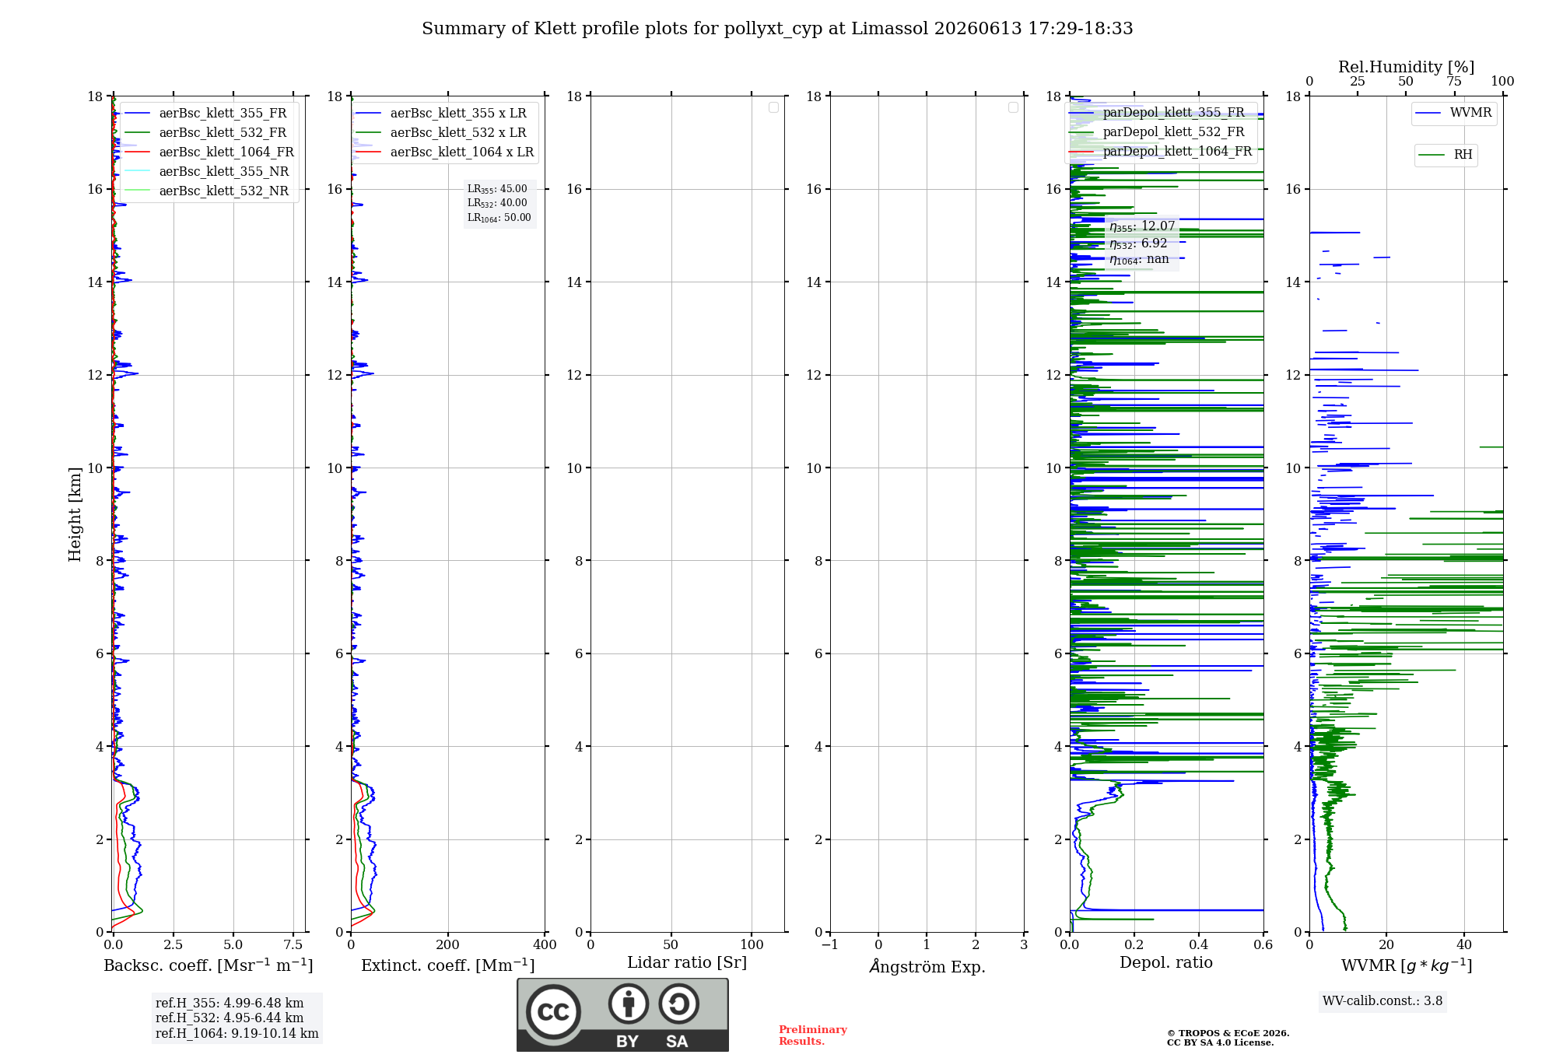The width and height of the screenshot is (1556, 1058).
Task: Click the 'WV-calib.const.: 3.8' text
Action: (x=1383, y=1001)
